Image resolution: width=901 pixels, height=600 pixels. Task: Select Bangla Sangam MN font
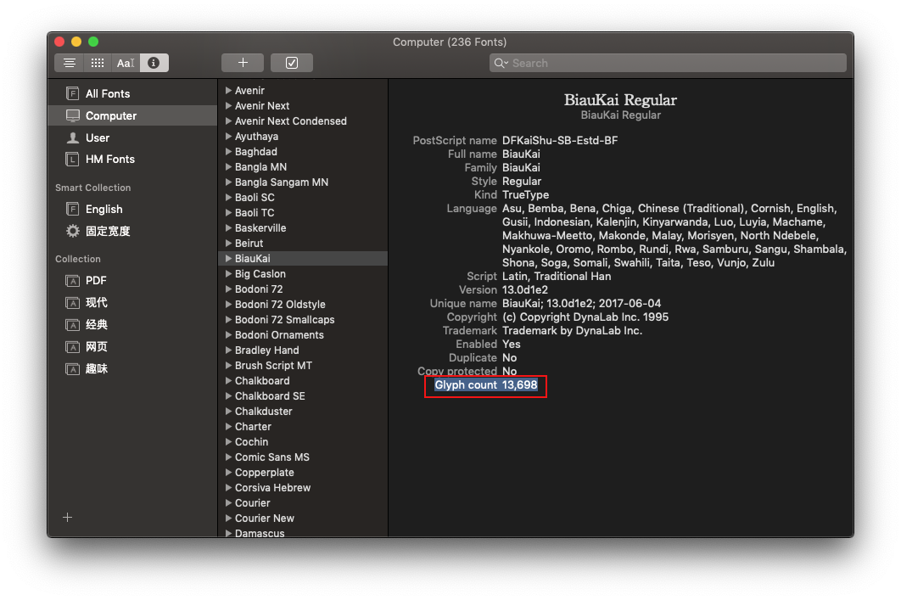[304, 182]
